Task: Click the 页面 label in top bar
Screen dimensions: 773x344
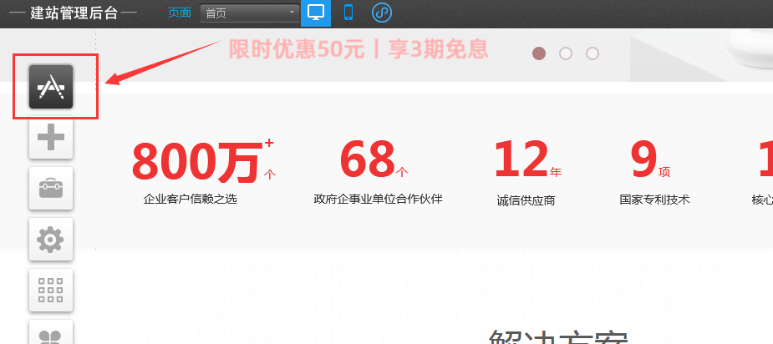Action: [x=179, y=13]
